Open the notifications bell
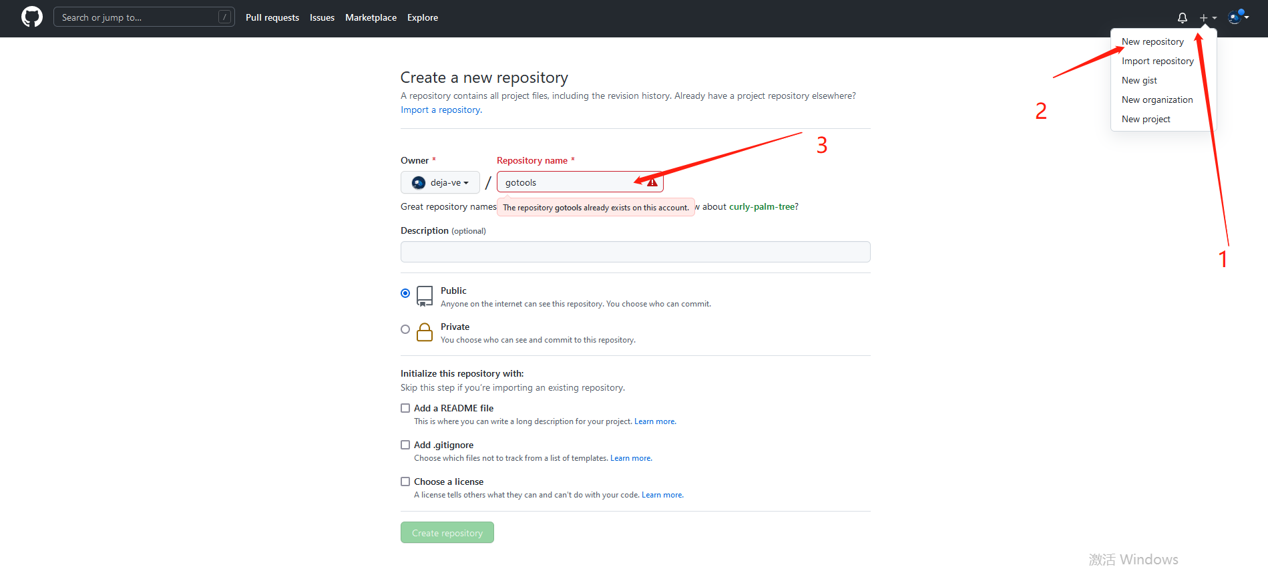 point(1182,18)
